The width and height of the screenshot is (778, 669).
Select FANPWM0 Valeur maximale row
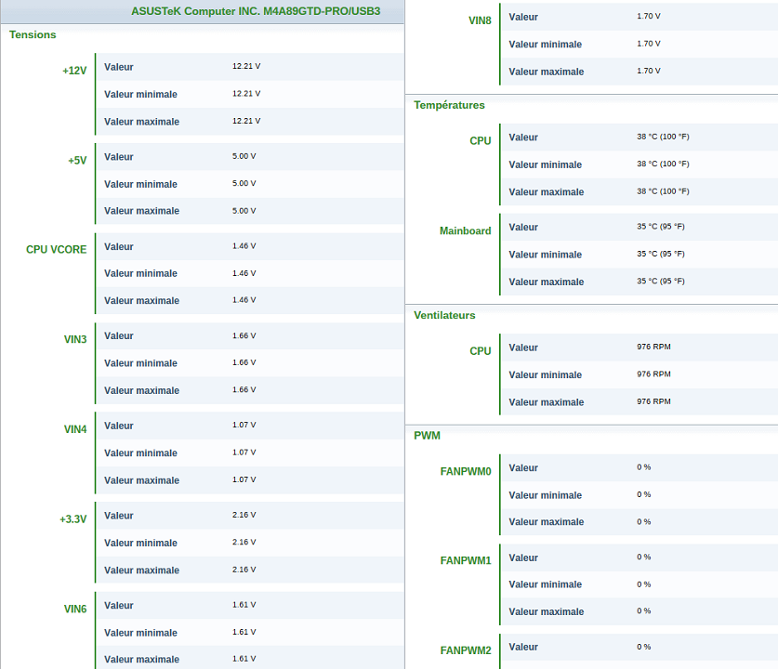[x=640, y=521]
